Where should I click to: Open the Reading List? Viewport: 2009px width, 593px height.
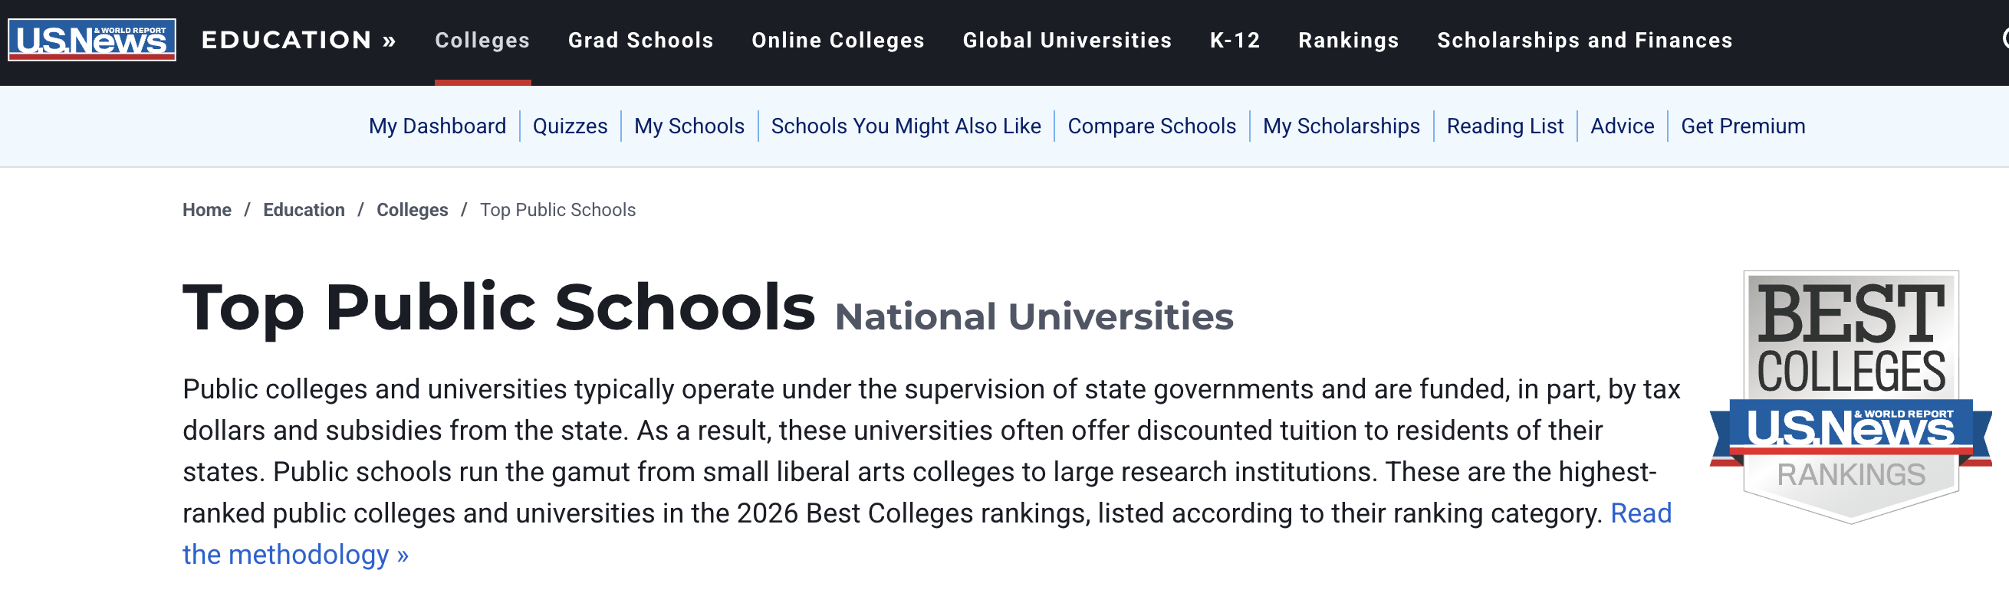1505,126
